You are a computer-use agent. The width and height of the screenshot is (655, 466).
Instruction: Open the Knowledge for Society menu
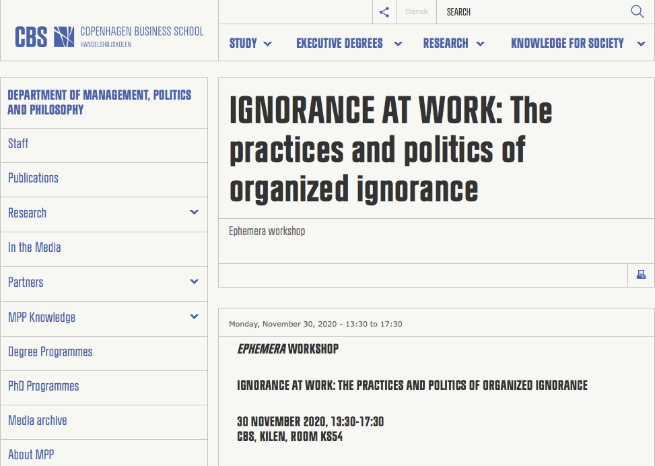click(567, 43)
